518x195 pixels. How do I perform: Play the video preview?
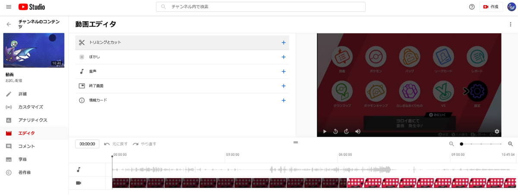click(x=325, y=131)
